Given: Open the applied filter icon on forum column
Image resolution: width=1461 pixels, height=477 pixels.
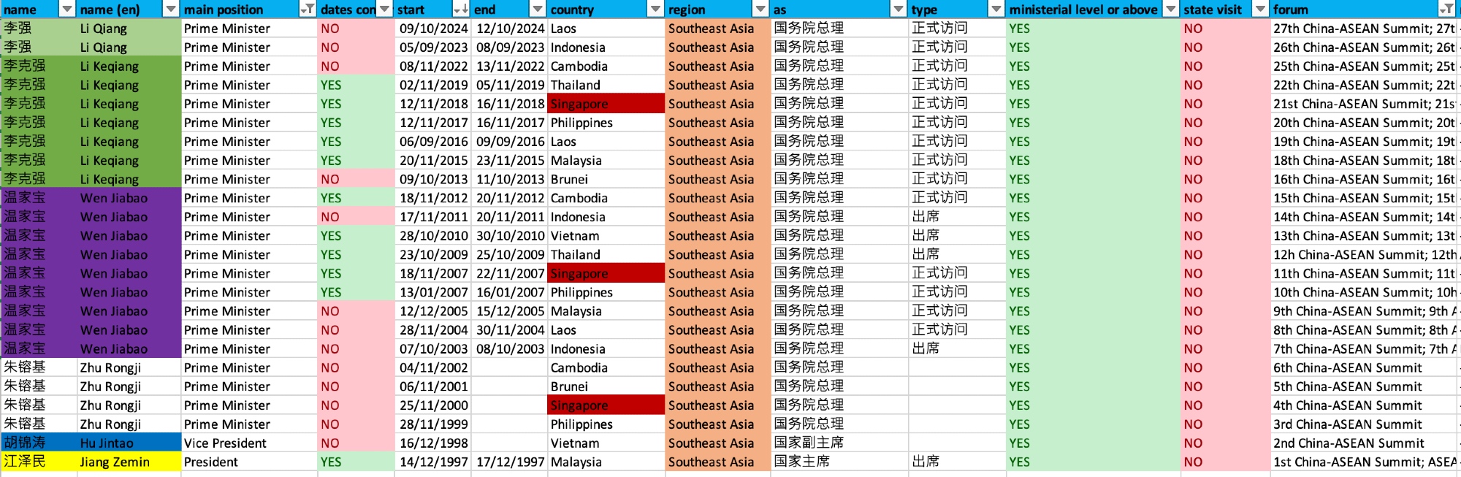Looking at the screenshot, I should pos(1446,9).
